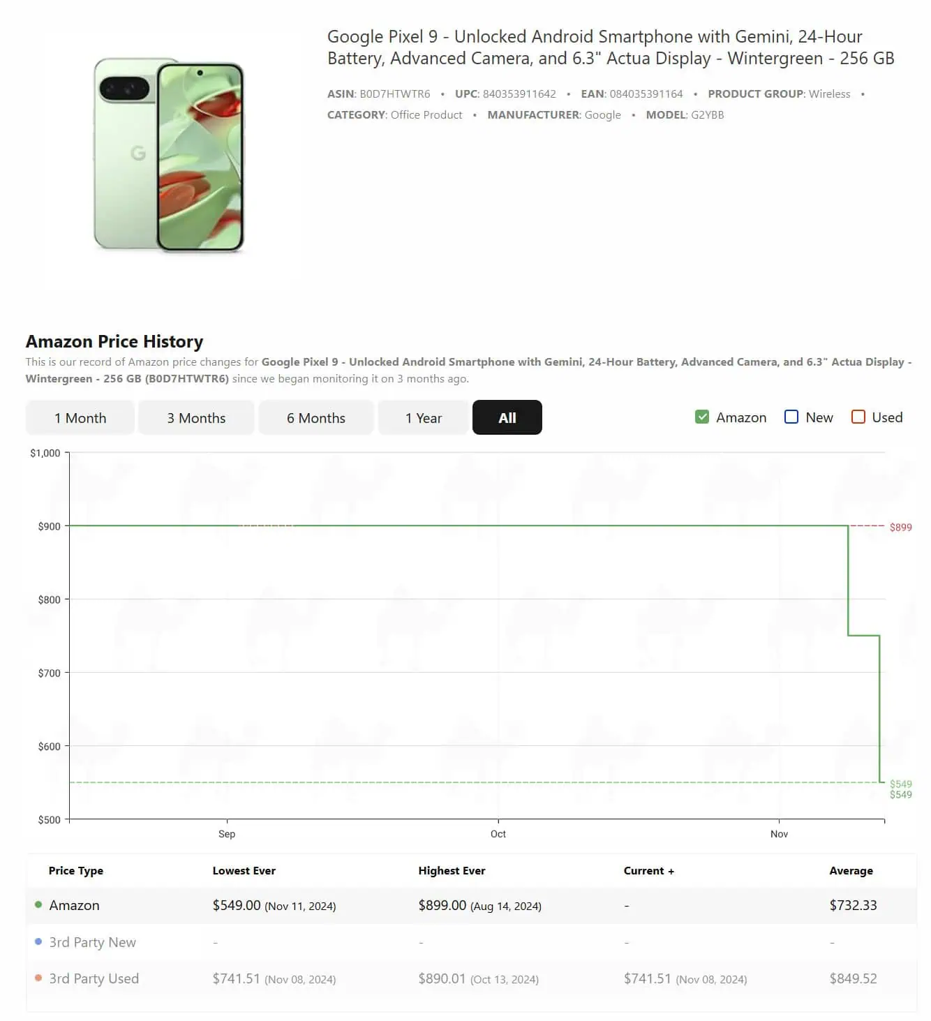931x1021 pixels.
Task: Click the $899 highest price chart label
Action: coord(900,528)
